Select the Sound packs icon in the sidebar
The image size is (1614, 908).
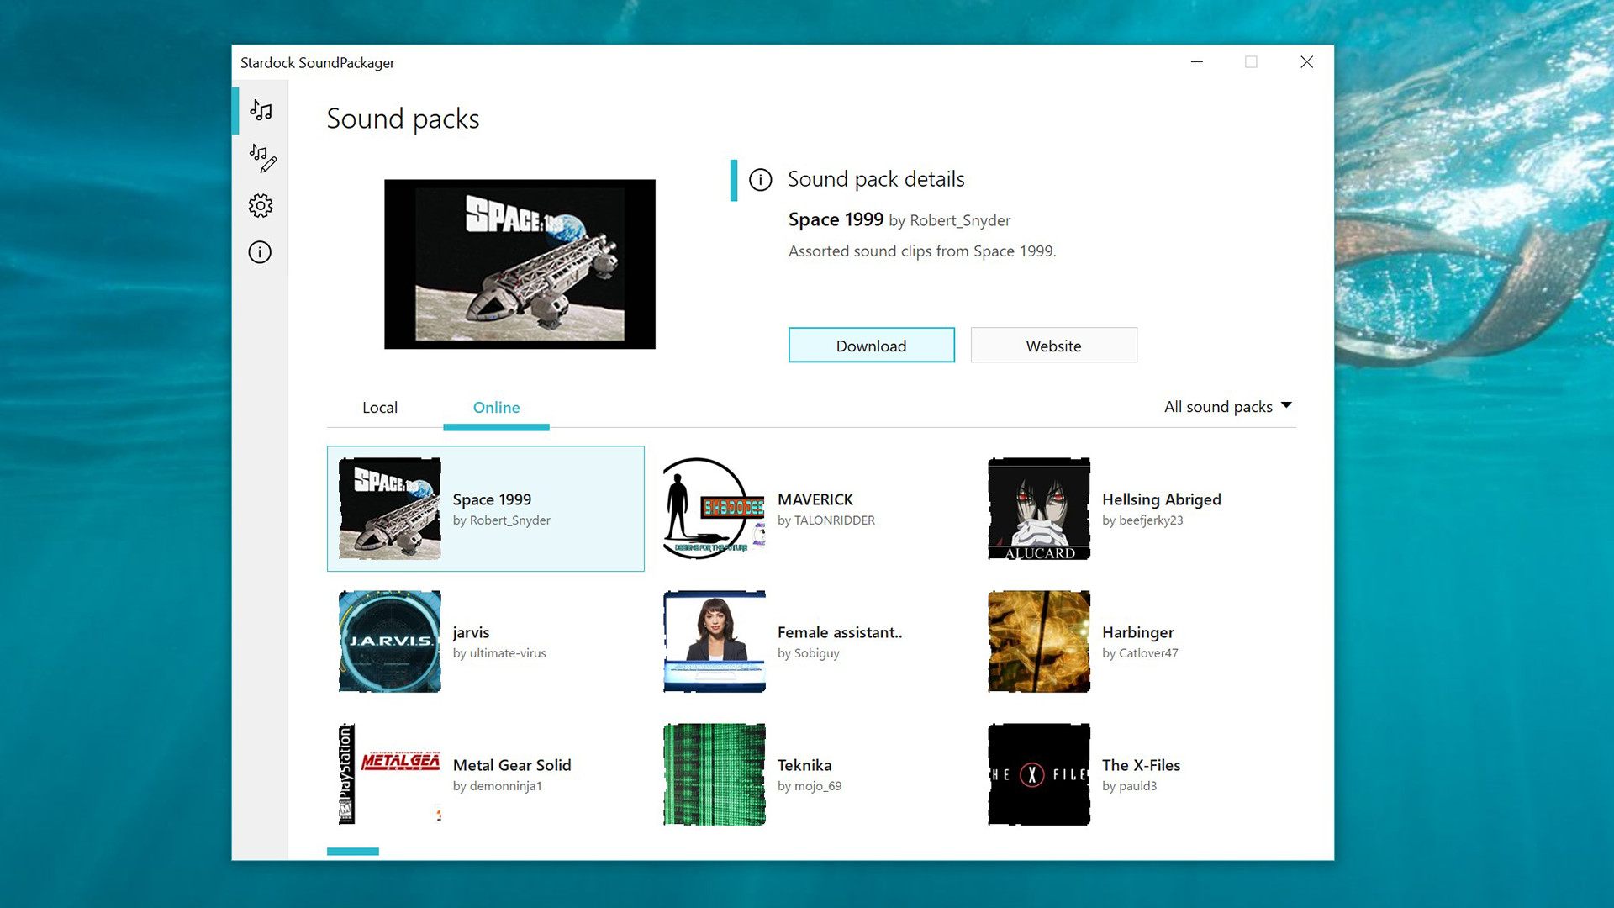point(261,110)
